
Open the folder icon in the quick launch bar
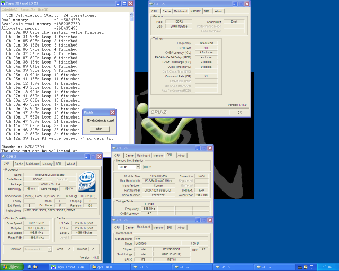click(35, 267)
